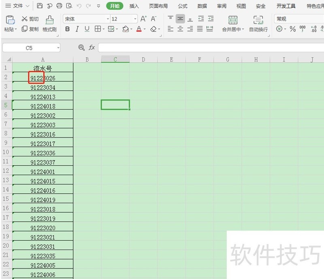
Task: Enable Wrap Text (自动换行)
Action: [258, 24]
